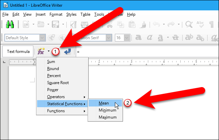Expand the Functions submenu

coord(62,111)
